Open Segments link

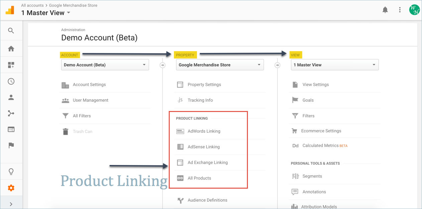312,176
